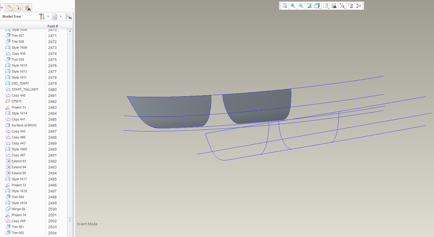Viewport: 434px width, 237px height.
Task: Toggle Annotation Display icon
Action: (350, 6)
